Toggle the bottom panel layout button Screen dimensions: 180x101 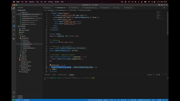click(162, 5)
